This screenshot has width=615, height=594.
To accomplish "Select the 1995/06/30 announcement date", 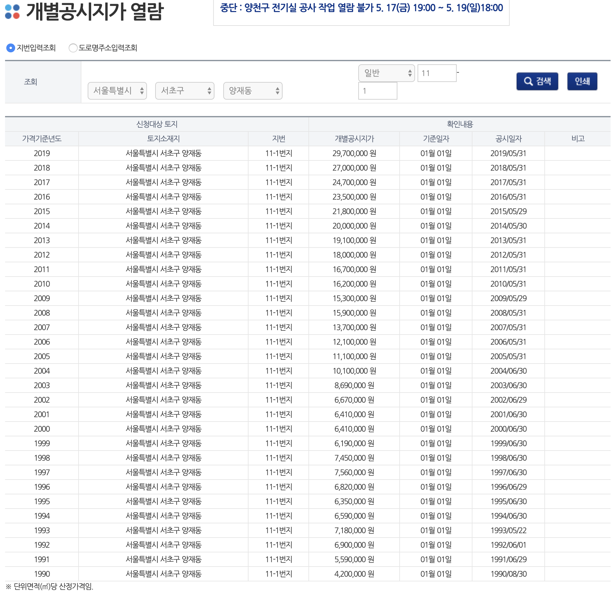I will coord(508,501).
